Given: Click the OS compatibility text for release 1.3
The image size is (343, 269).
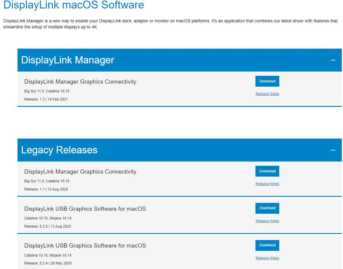Looking at the screenshot, I should coord(47,91).
